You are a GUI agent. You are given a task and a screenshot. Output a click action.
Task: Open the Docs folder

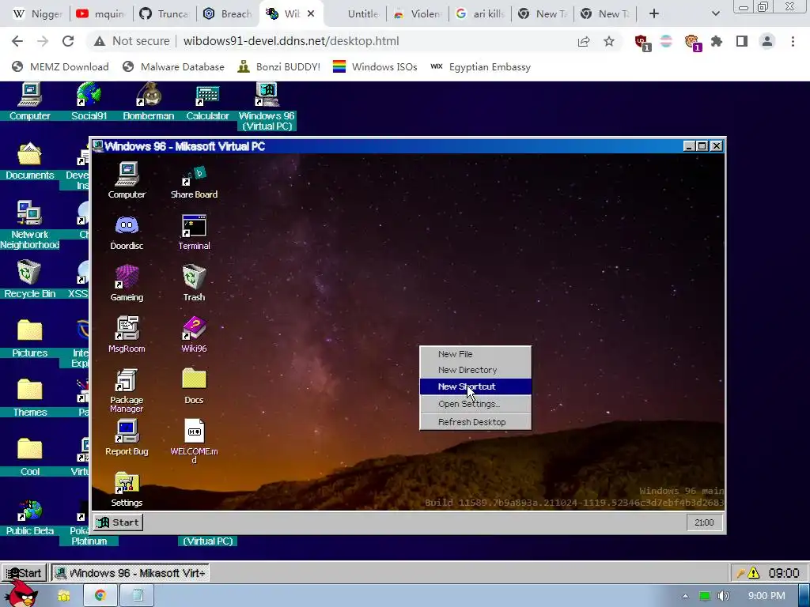point(194,386)
